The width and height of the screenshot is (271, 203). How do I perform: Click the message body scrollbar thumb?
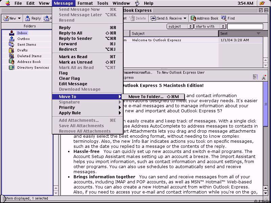coord(266,104)
